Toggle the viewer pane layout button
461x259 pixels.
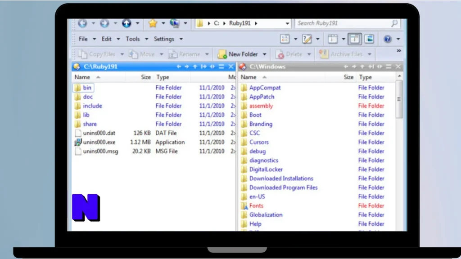(x=369, y=39)
